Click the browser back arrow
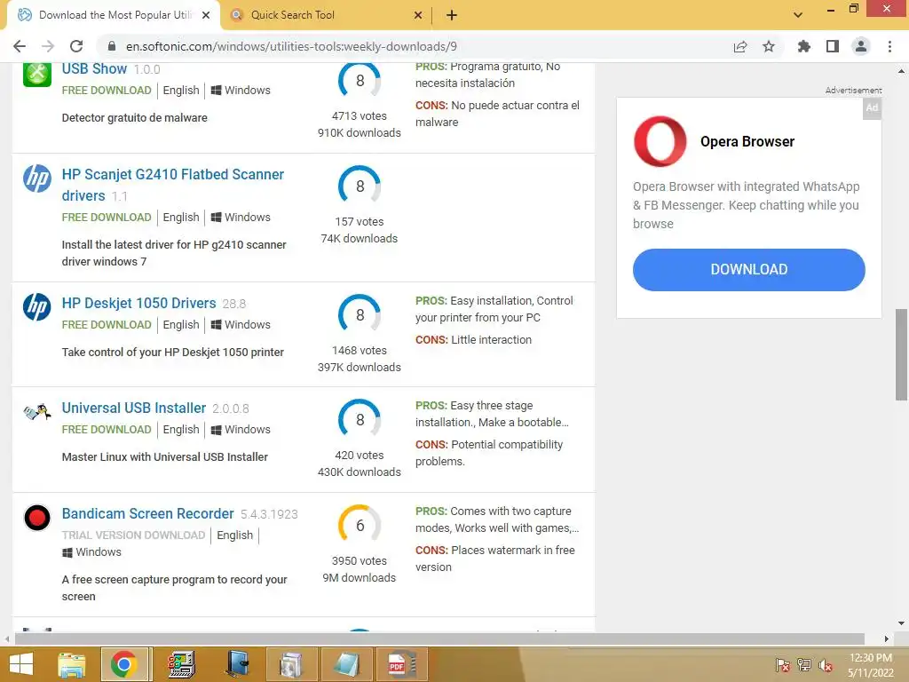 pos(20,46)
